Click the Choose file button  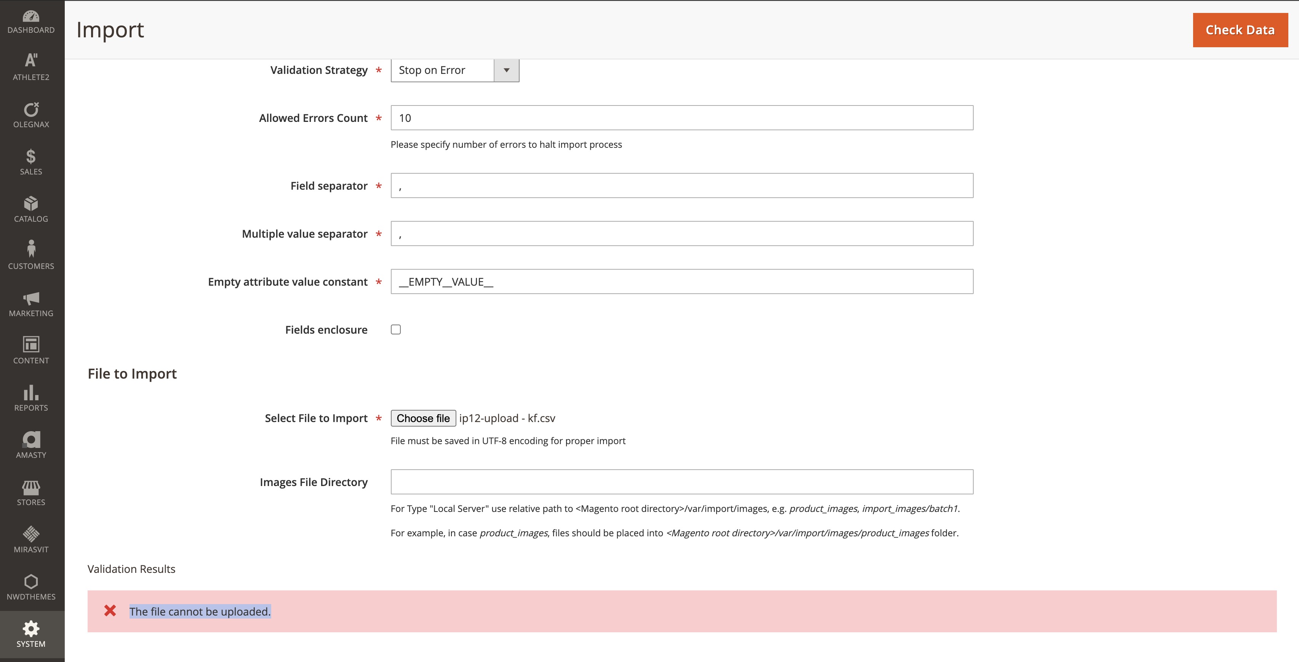coord(423,419)
